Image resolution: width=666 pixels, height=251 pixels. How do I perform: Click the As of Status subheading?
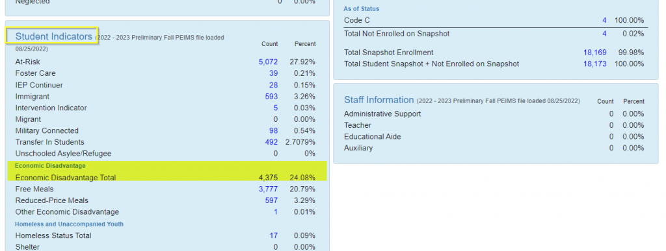(x=362, y=9)
